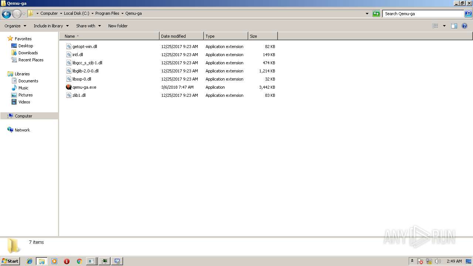
Task: Open recent pages dropdown beside Forward
Action: 24,14
